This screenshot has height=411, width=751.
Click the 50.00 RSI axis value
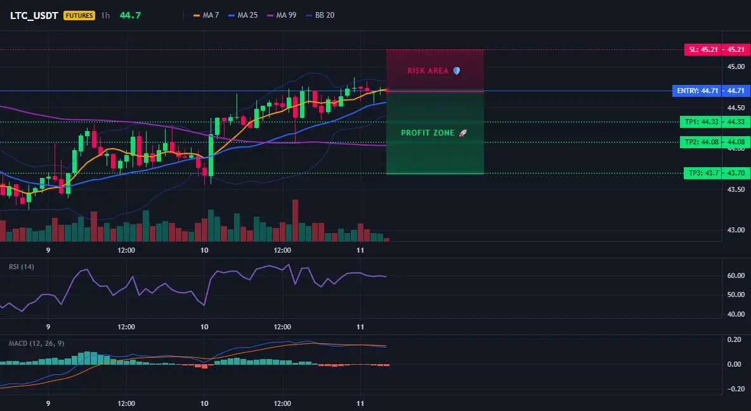(x=736, y=294)
